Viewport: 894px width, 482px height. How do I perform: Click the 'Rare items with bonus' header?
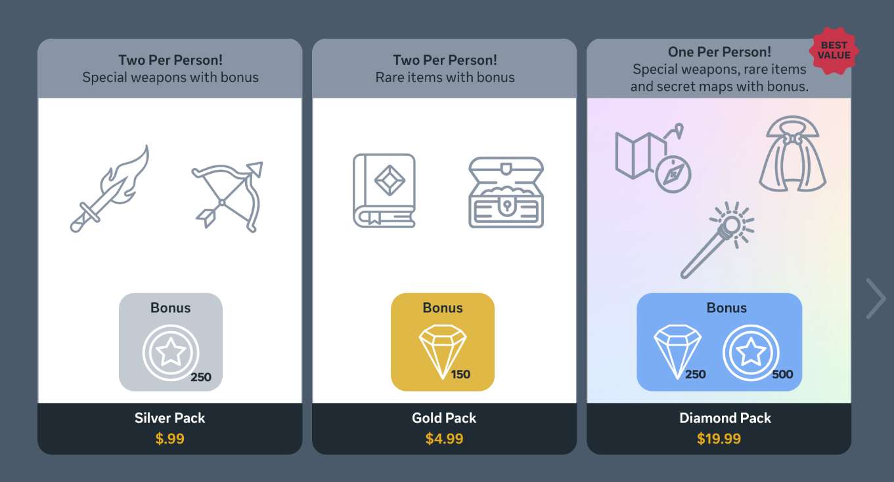(445, 77)
